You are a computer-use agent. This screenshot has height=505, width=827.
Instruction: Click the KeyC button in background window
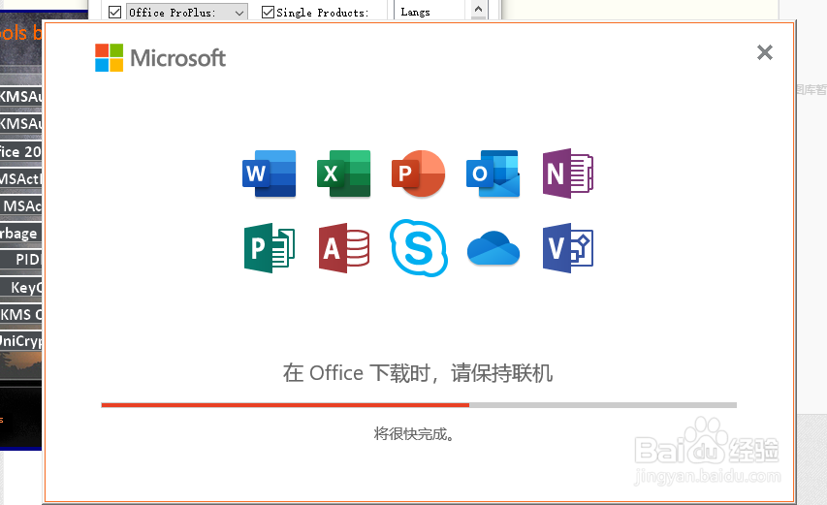tap(21, 287)
